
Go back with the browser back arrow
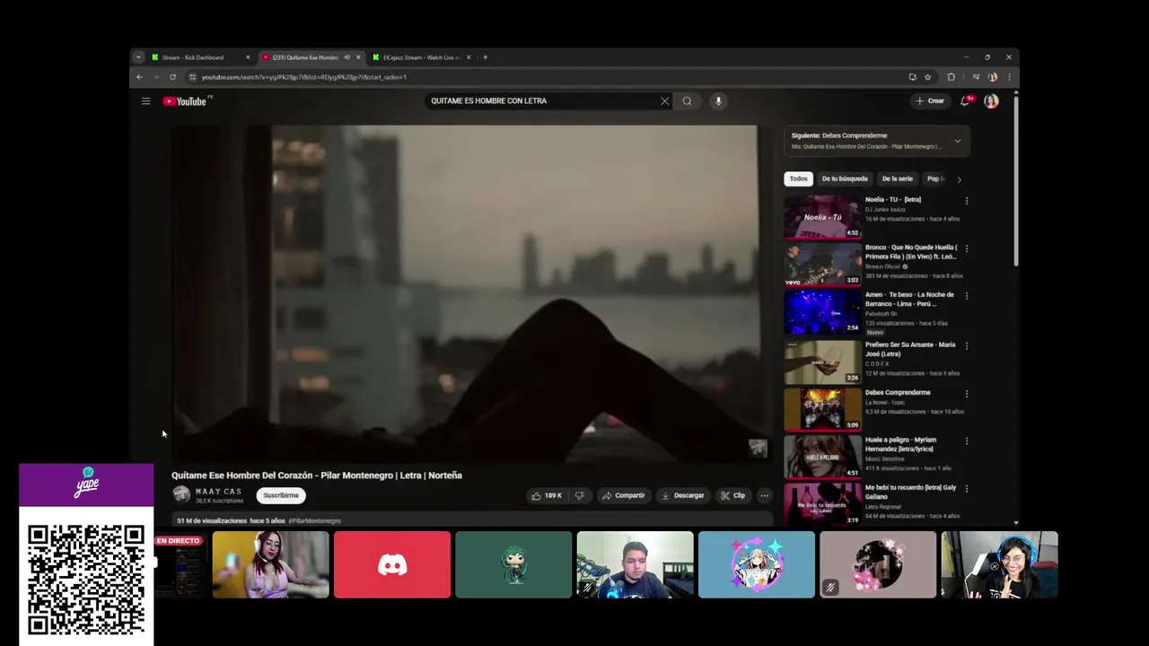(139, 77)
